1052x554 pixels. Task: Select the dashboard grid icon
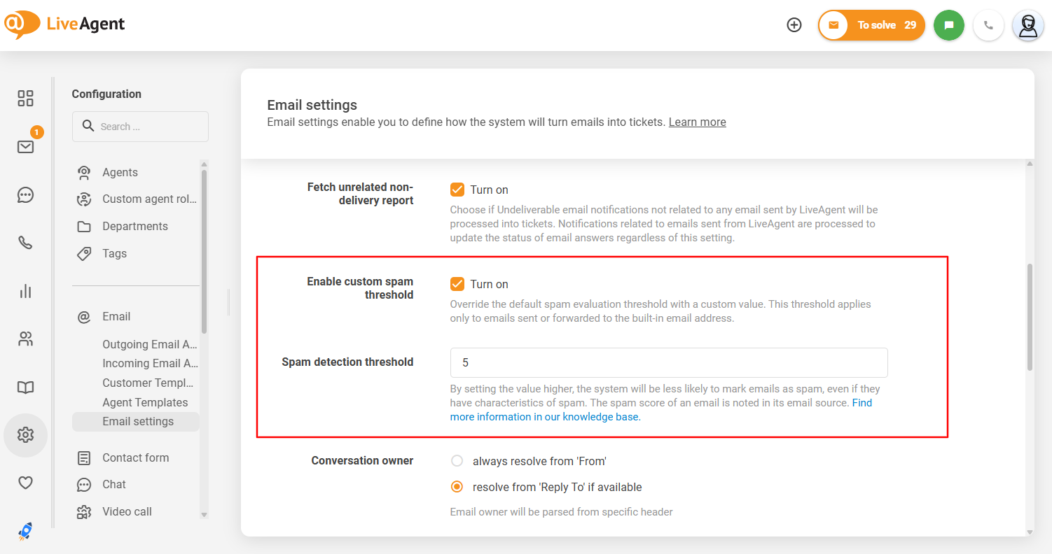click(x=25, y=99)
